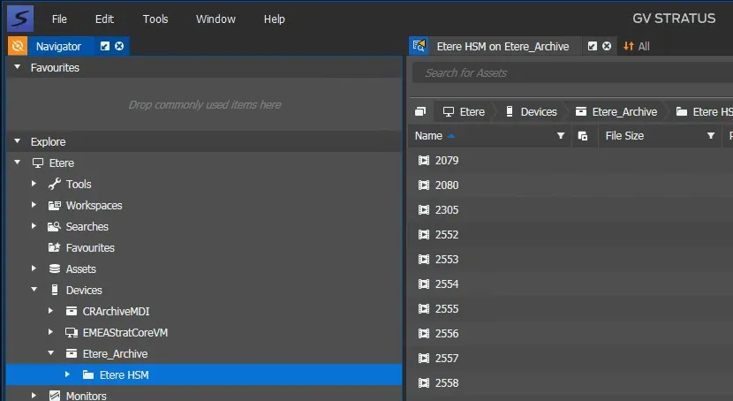733x401 pixels.
Task: Go to Etere_Archive in the breadcrumb
Action: click(623, 112)
